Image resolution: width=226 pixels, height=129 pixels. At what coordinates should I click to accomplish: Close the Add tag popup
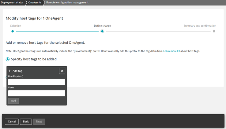(62, 71)
